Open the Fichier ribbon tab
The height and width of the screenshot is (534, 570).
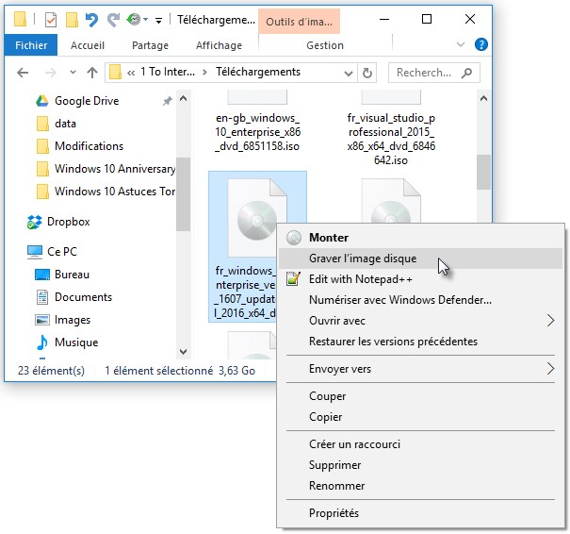(31, 45)
